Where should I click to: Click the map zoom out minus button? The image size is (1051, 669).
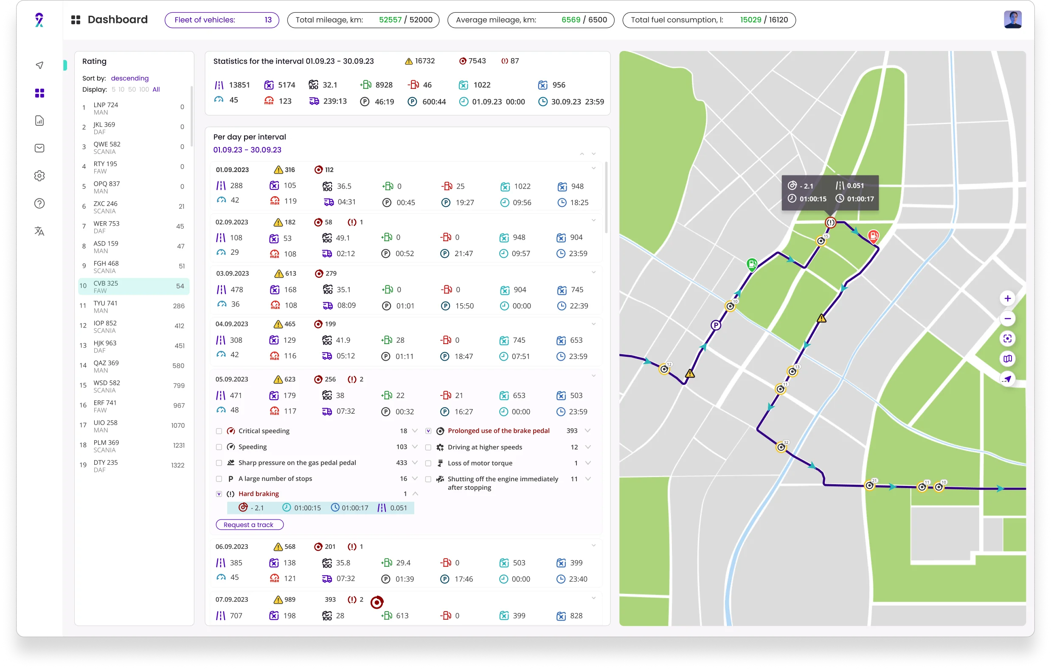1007,318
